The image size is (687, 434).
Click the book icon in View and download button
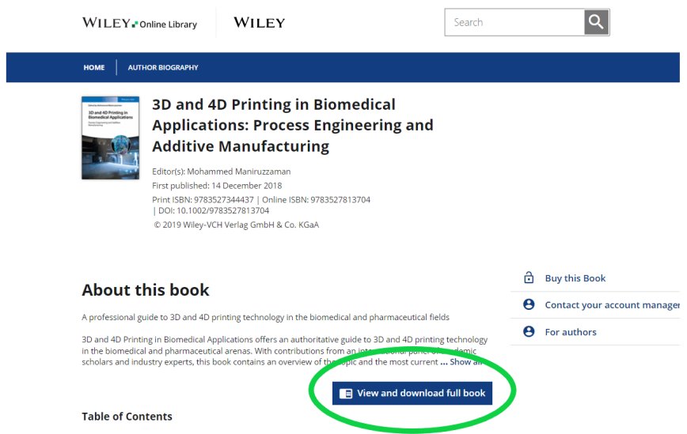click(x=346, y=394)
